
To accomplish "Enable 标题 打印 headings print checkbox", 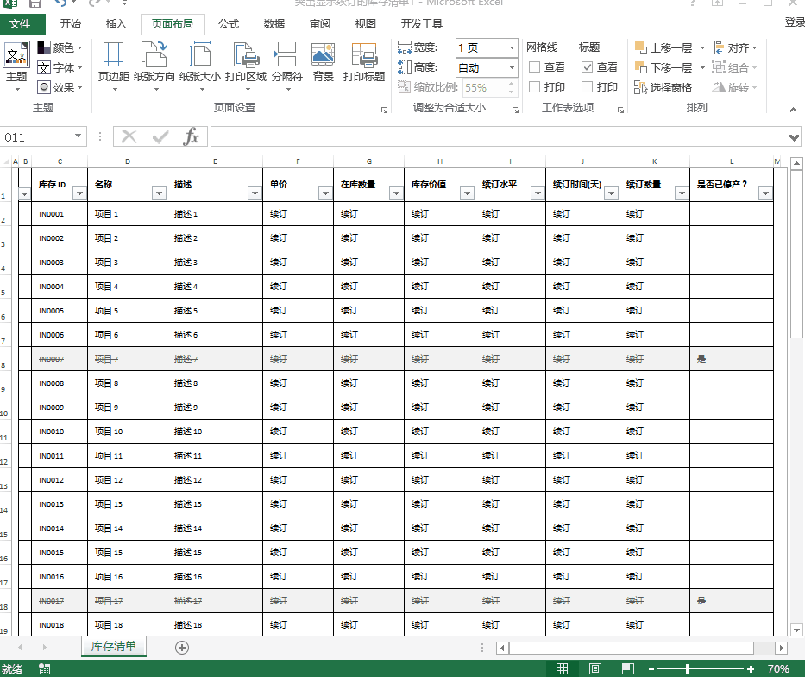I will click(588, 87).
